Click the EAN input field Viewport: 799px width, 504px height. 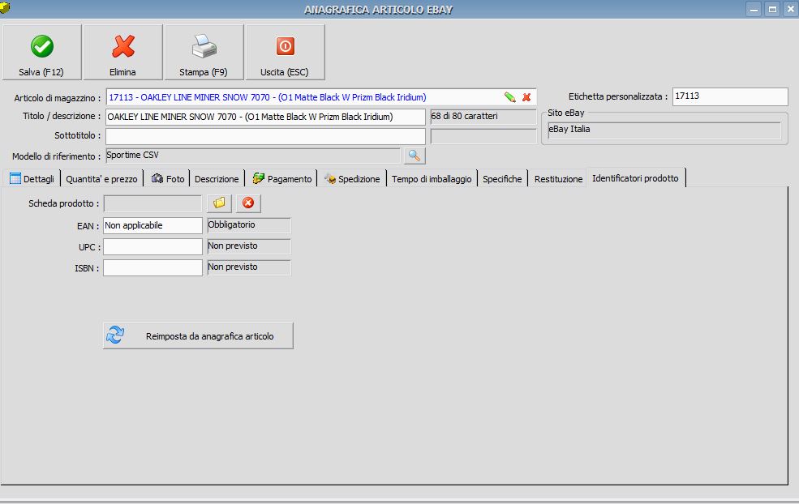pyautogui.click(x=152, y=225)
